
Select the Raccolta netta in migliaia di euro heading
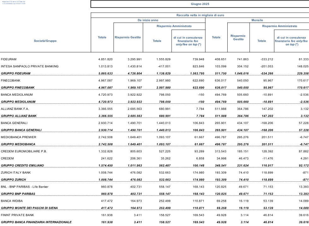click(200, 15)
